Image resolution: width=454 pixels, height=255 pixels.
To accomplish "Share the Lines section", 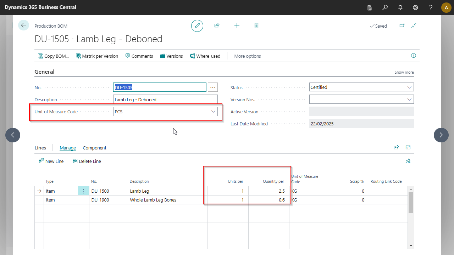I will coord(396,147).
